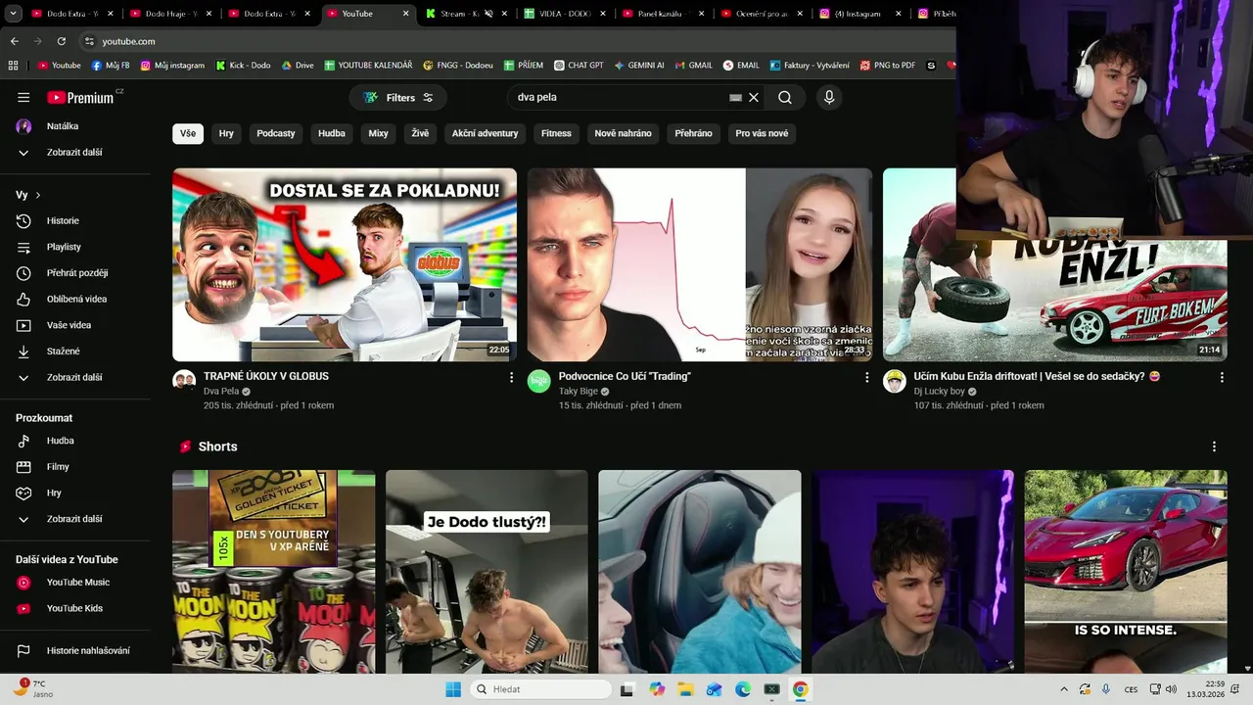1253x705 pixels.
Task: Open more options for 'TRAPNÉ ÚKOLY V GLOBUS'
Action: (511, 377)
